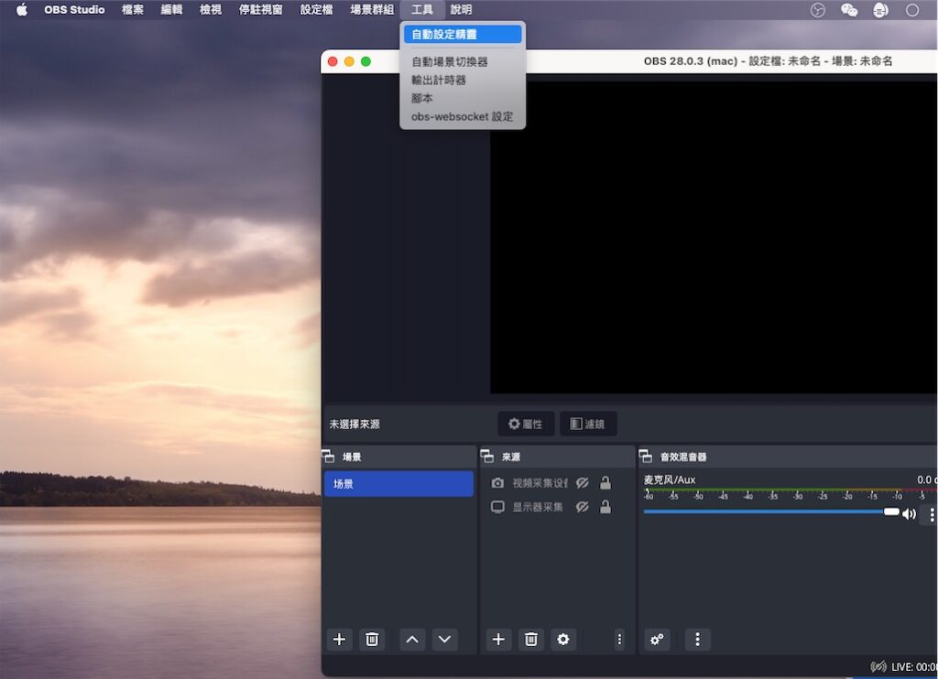Minimize the OBS window with yellow button
Viewport: 938px width, 679px height.
[349, 61]
